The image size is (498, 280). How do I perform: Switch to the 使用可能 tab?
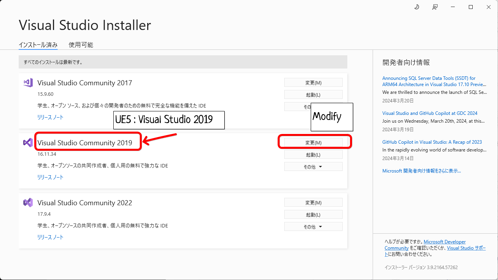(81, 45)
